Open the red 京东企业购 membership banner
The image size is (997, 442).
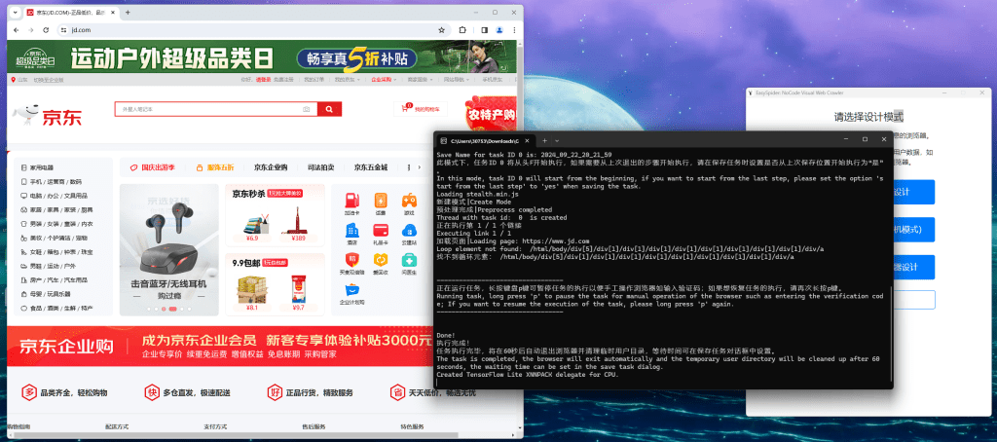(220, 346)
